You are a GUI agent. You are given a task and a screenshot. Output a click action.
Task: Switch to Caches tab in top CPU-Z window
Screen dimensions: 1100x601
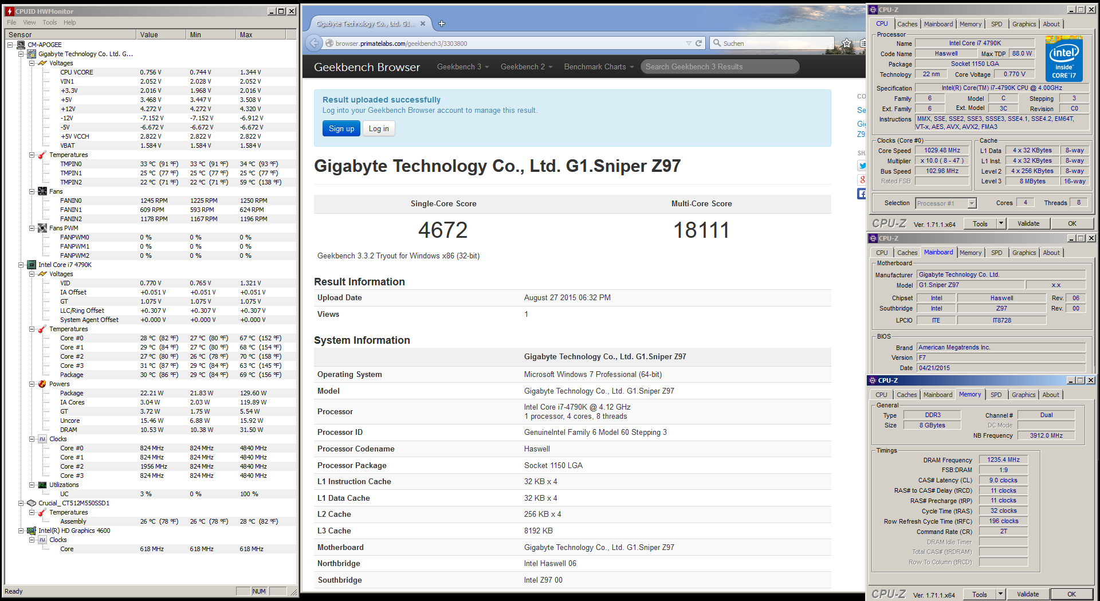907,24
